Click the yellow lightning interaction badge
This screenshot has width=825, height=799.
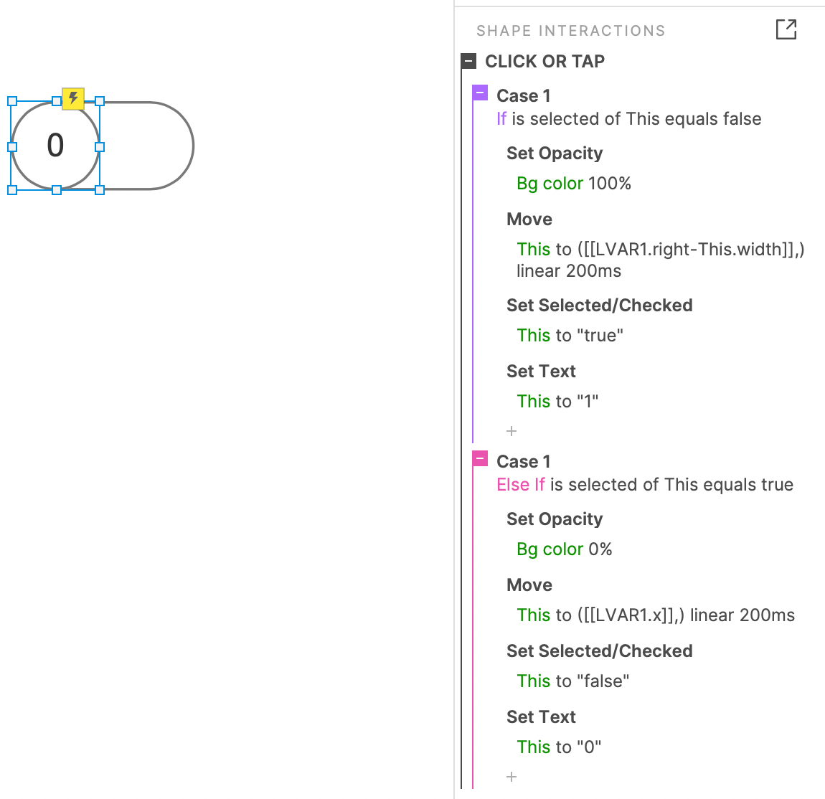tap(73, 98)
